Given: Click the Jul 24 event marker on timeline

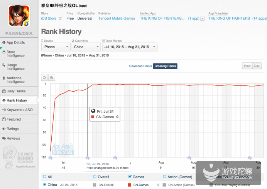Looking at the screenshot, I should pos(88,158).
